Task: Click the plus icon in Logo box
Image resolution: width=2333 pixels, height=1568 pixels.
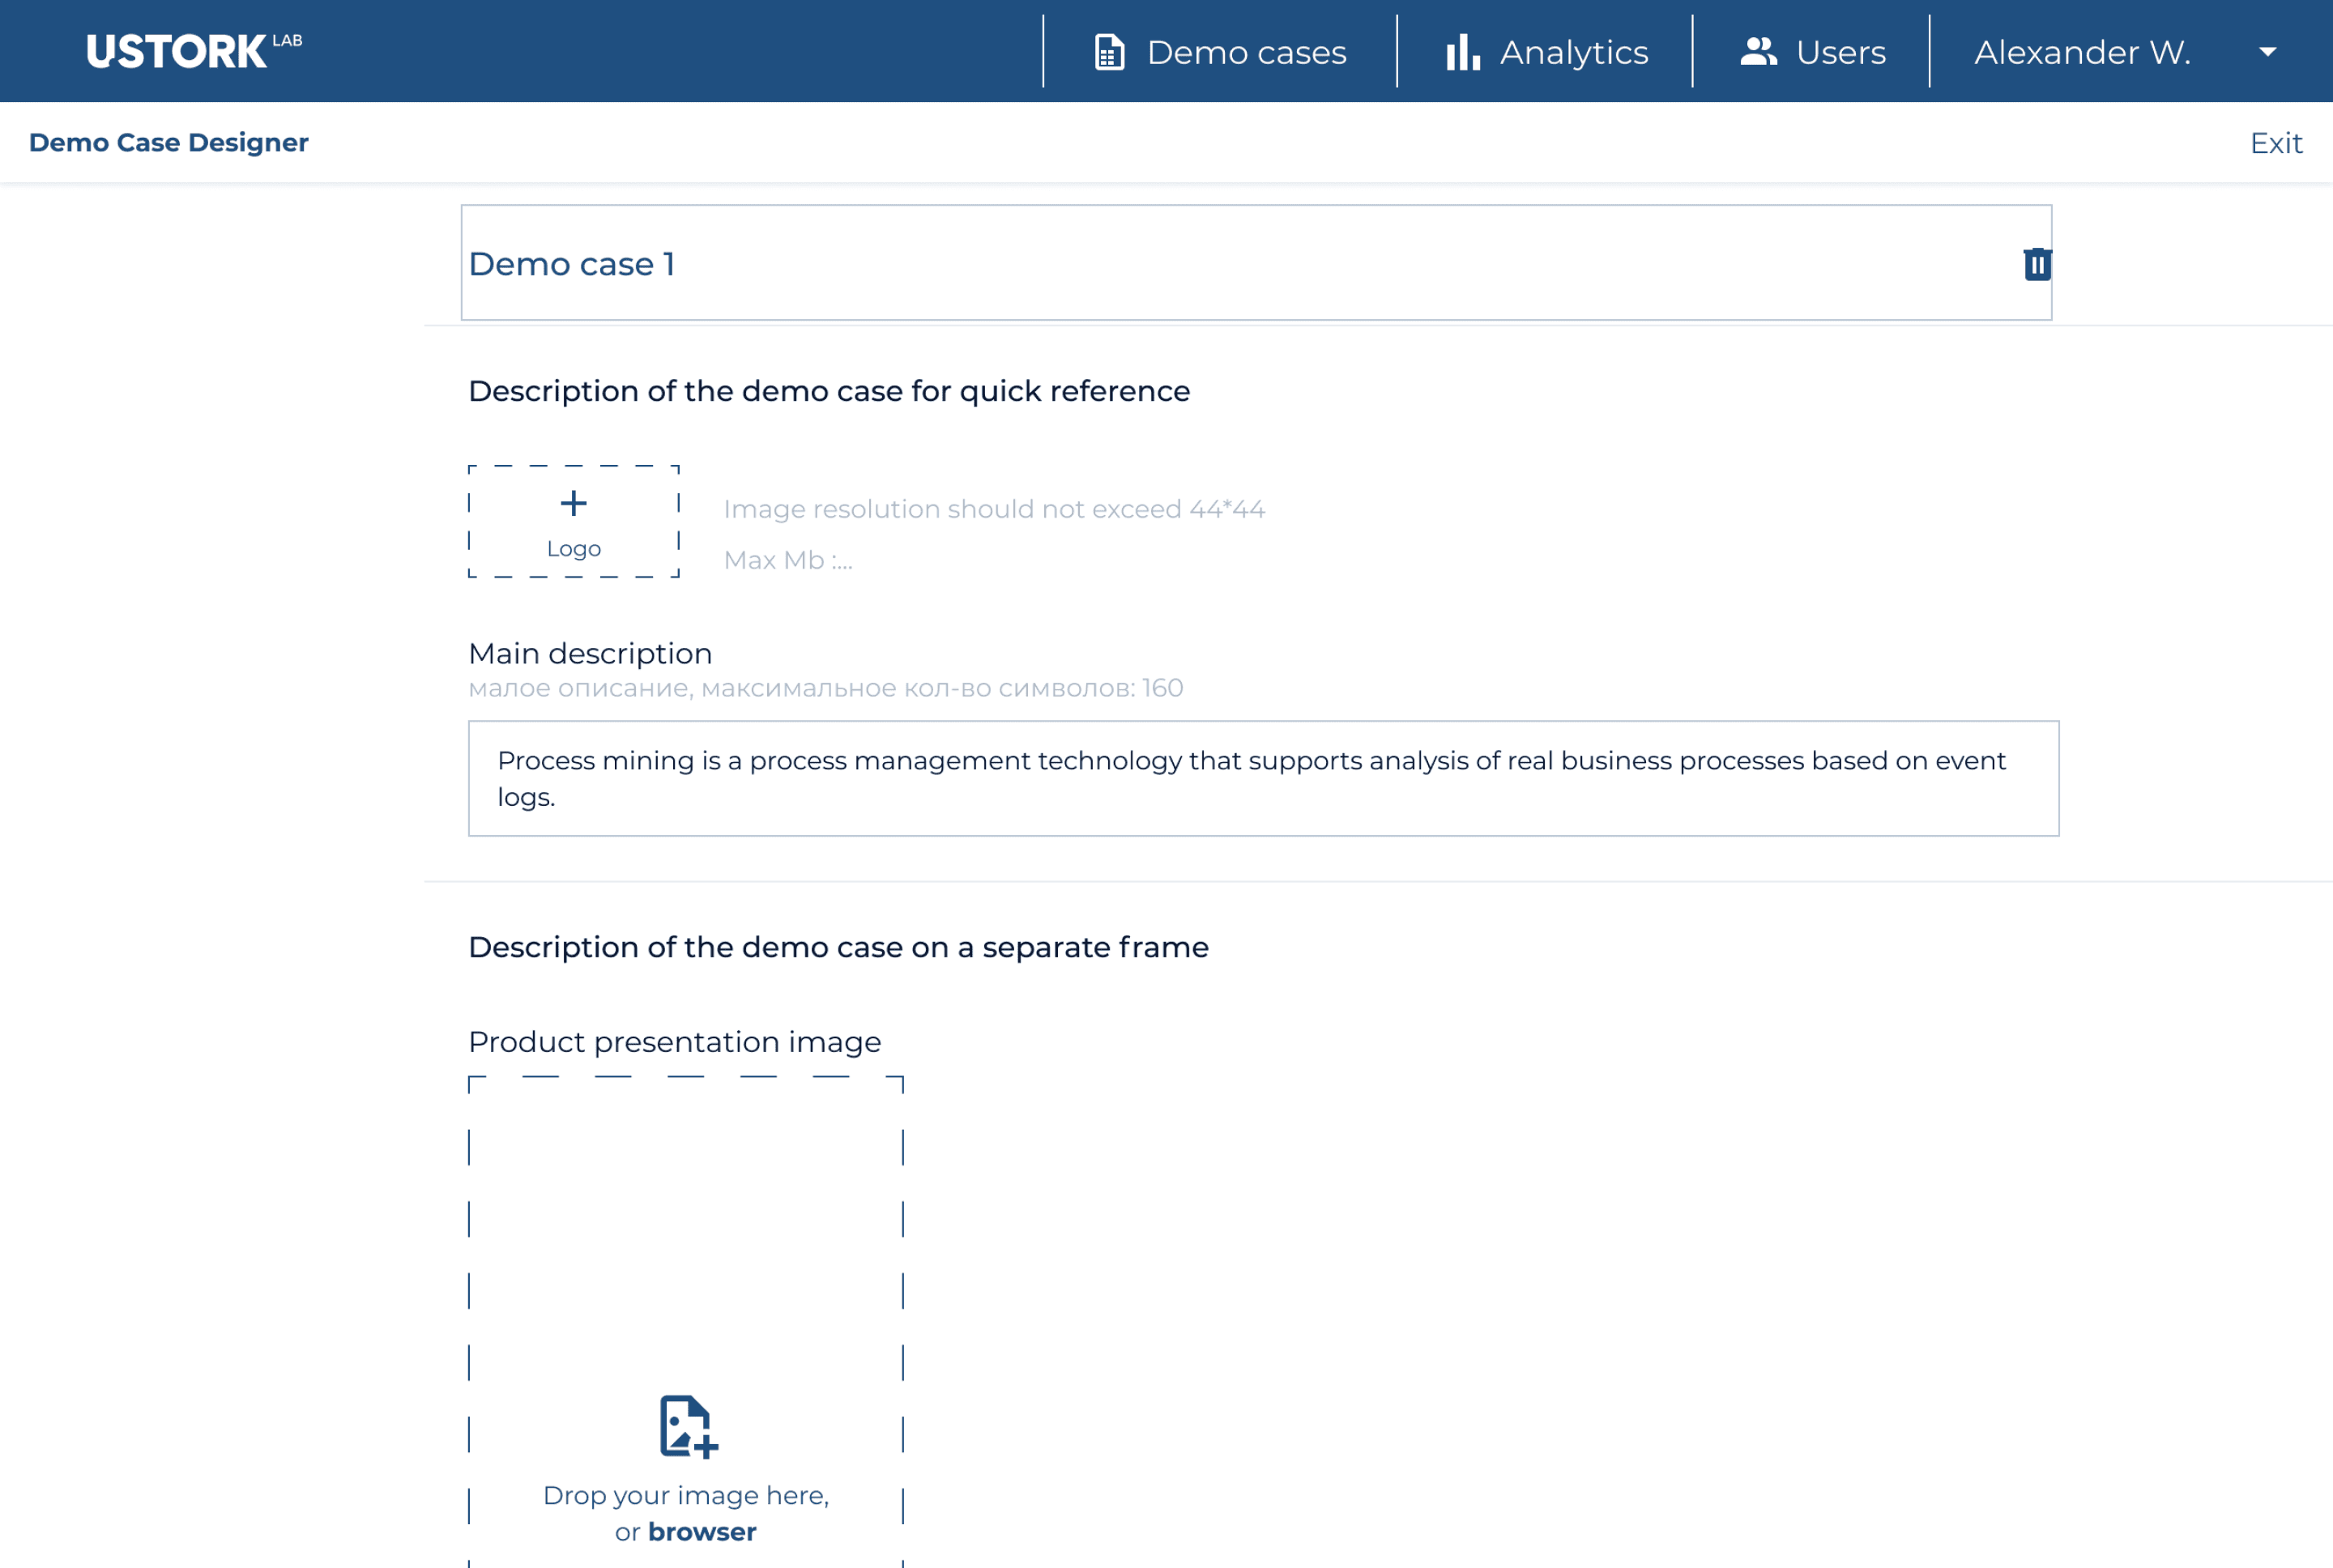Action: click(x=574, y=503)
